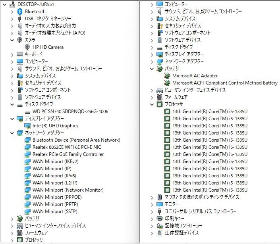Click the Bluetooth category icon
Screen dimensions: 280x244
tap(20, 12)
